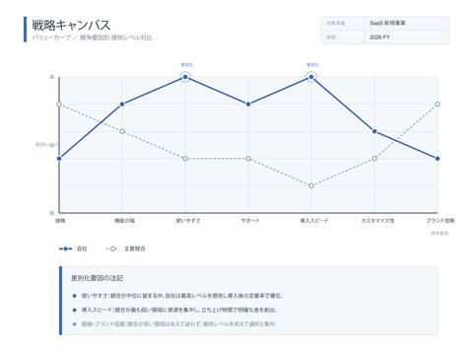Click the 高 label at the axis top
Image resolution: width=473 pixels, height=355 pixels.
click(52, 77)
